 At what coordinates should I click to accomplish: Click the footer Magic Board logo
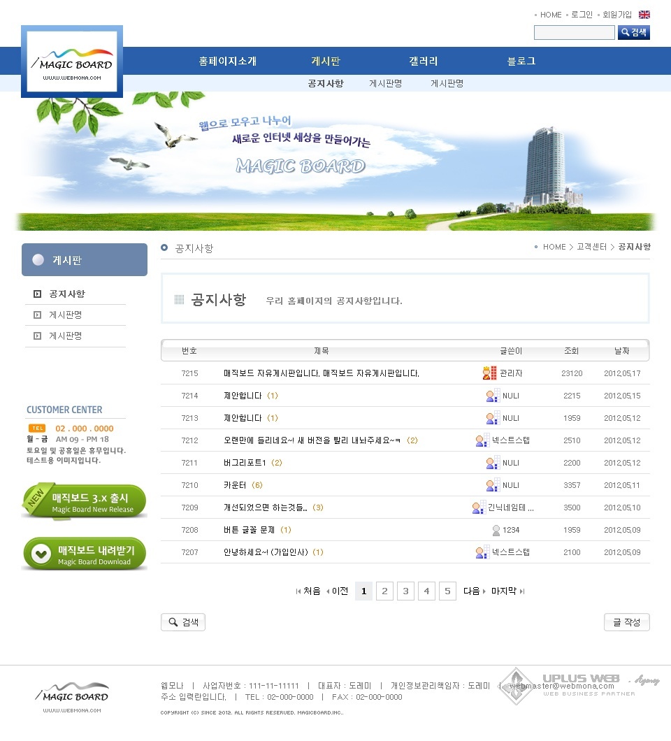point(72,695)
